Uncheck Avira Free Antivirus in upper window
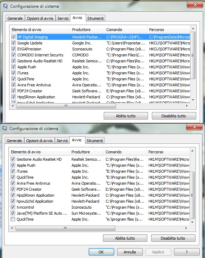 pos(13,85)
